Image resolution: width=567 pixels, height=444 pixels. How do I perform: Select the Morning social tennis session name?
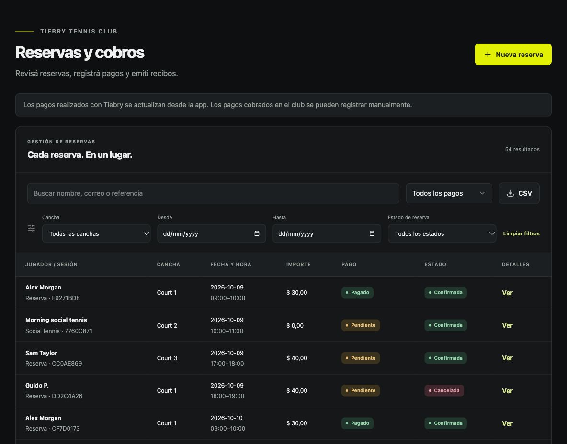coord(56,320)
